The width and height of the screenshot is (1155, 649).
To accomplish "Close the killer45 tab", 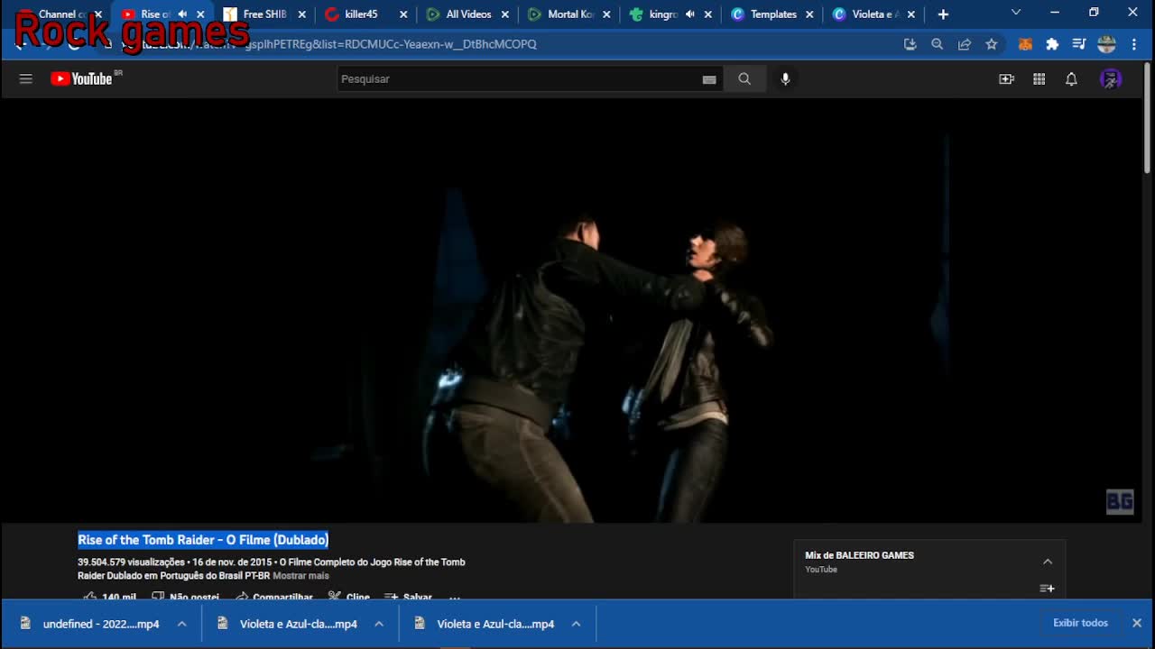I will [403, 14].
